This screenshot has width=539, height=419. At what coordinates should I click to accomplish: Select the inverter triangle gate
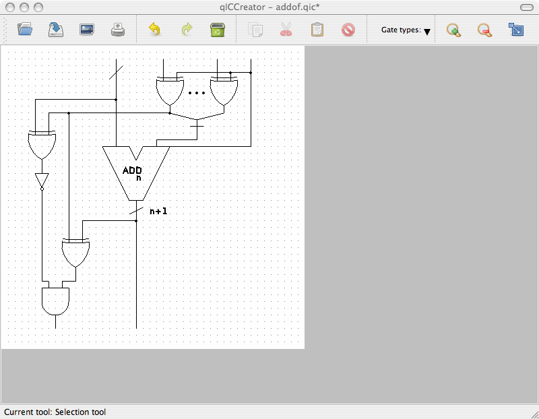pyautogui.click(x=42, y=181)
